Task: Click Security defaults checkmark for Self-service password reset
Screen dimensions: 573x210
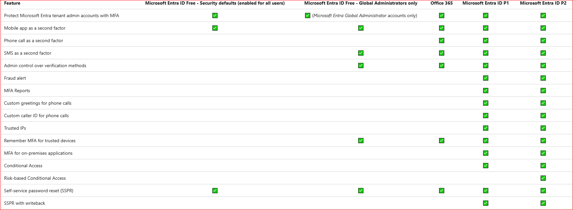Action: [x=215, y=191]
